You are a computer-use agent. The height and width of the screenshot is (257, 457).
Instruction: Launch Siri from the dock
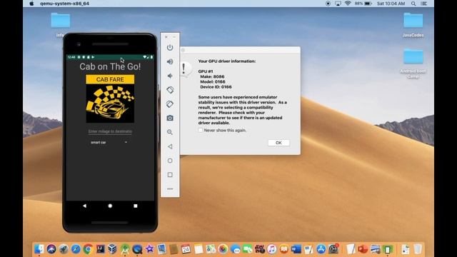click(x=51, y=249)
